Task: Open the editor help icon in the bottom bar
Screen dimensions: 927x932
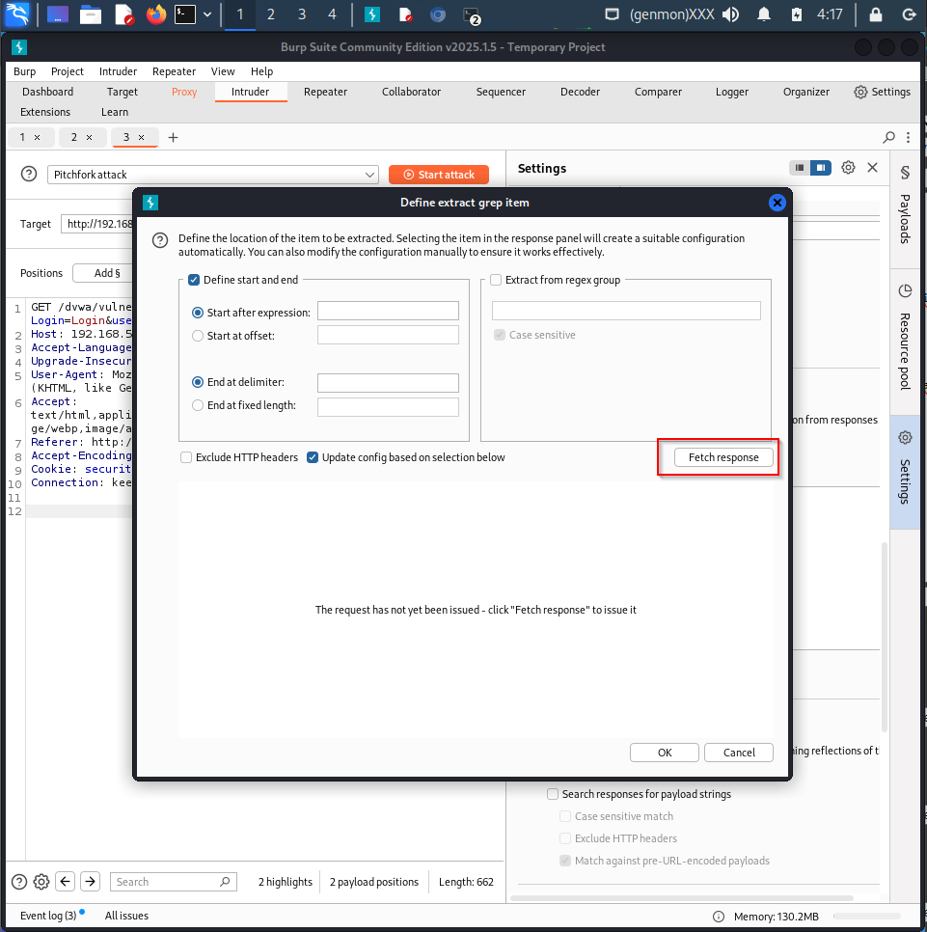Action: [x=19, y=882]
